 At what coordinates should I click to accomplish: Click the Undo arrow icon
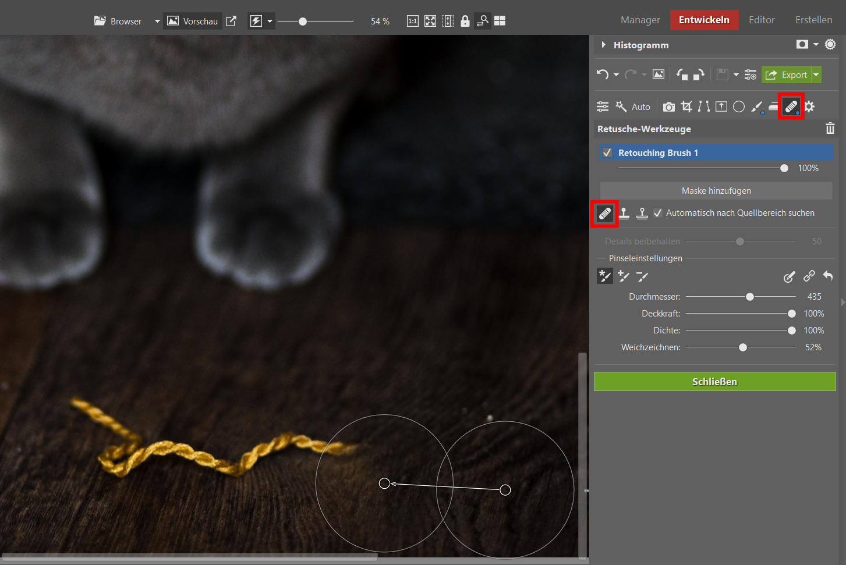pyautogui.click(x=602, y=74)
